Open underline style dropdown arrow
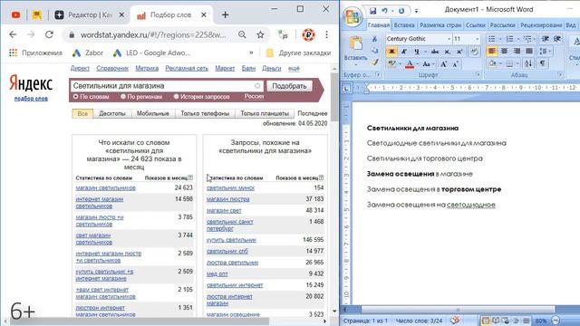580x326 pixels. [425, 52]
